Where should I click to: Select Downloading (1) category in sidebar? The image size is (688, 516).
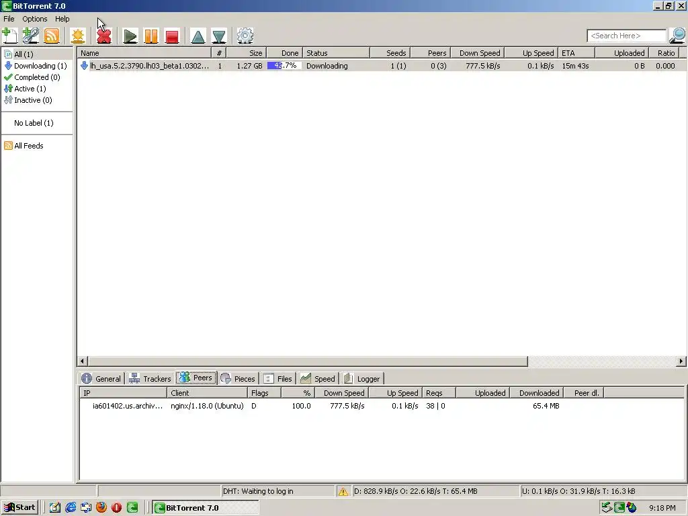[x=36, y=66]
